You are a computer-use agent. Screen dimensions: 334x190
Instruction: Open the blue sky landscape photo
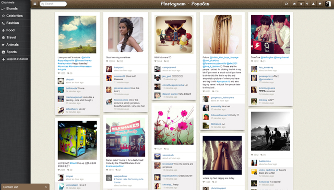77,34
